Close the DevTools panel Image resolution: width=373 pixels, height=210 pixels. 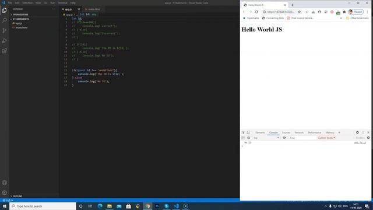tap(368, 132)
